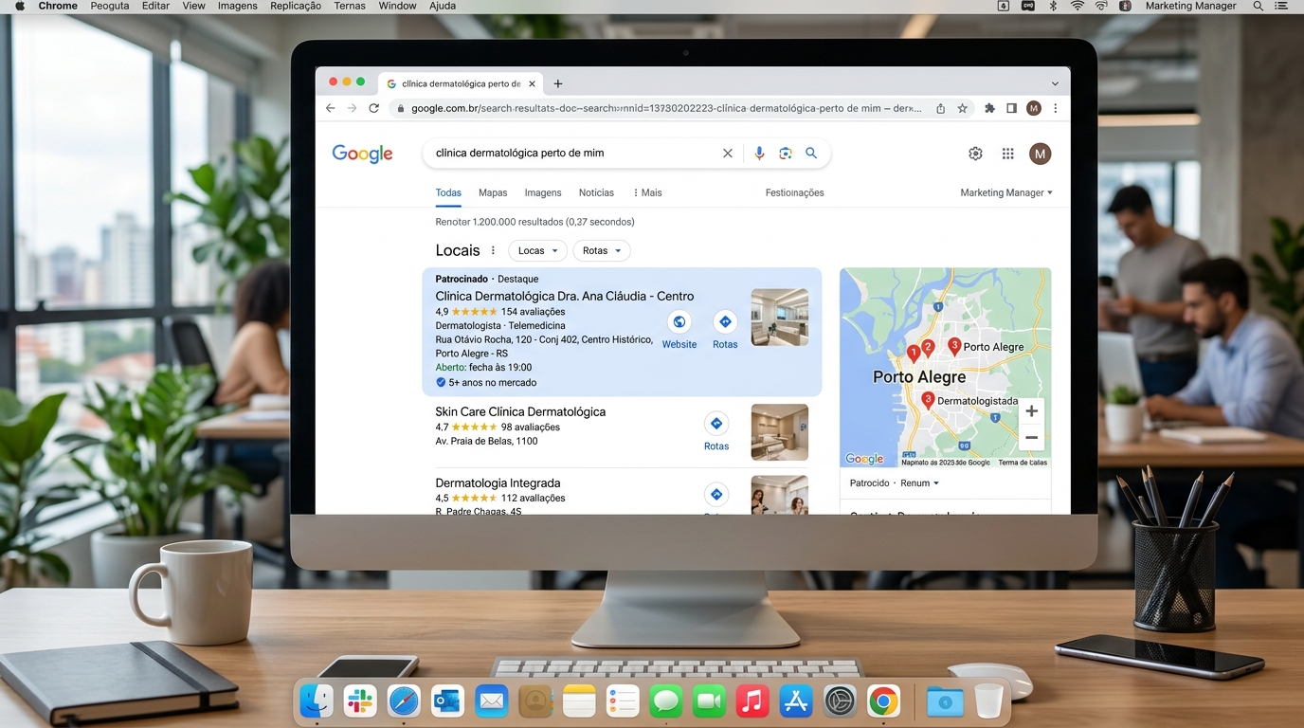Zoom out on the map
This screenshot has height=728, width=1304.
(1031, 438)
